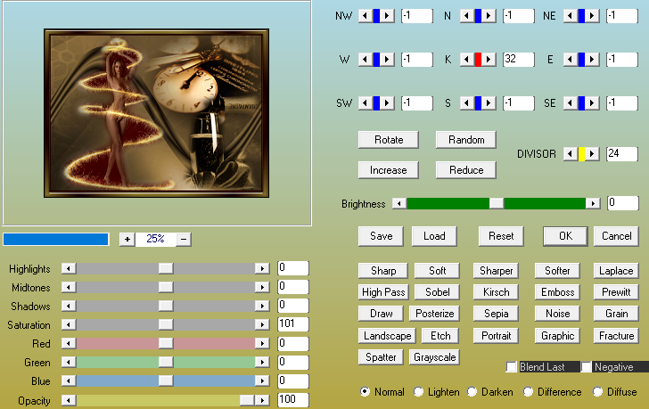Image resolution: width=649 pixels, height=409 pixels.
Task: Click left arrow of Brightness slider
Action: click(x=399, y=203)
